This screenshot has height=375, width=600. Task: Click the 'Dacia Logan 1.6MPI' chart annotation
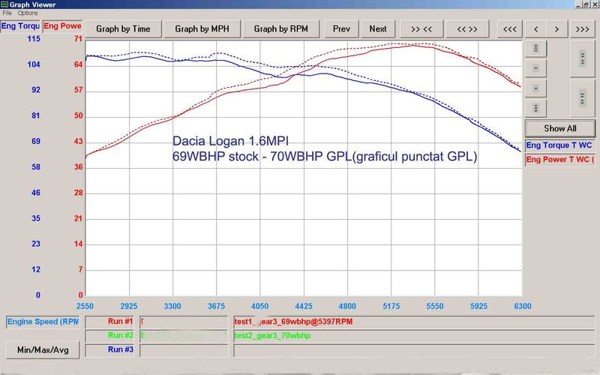230,141
